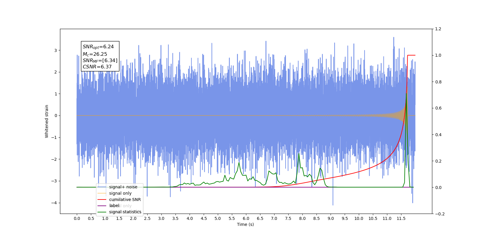Viewport: 480px width, 240px height.
Task: Click the 'Time (s)' x-axis label
Action: coord(245,224)
